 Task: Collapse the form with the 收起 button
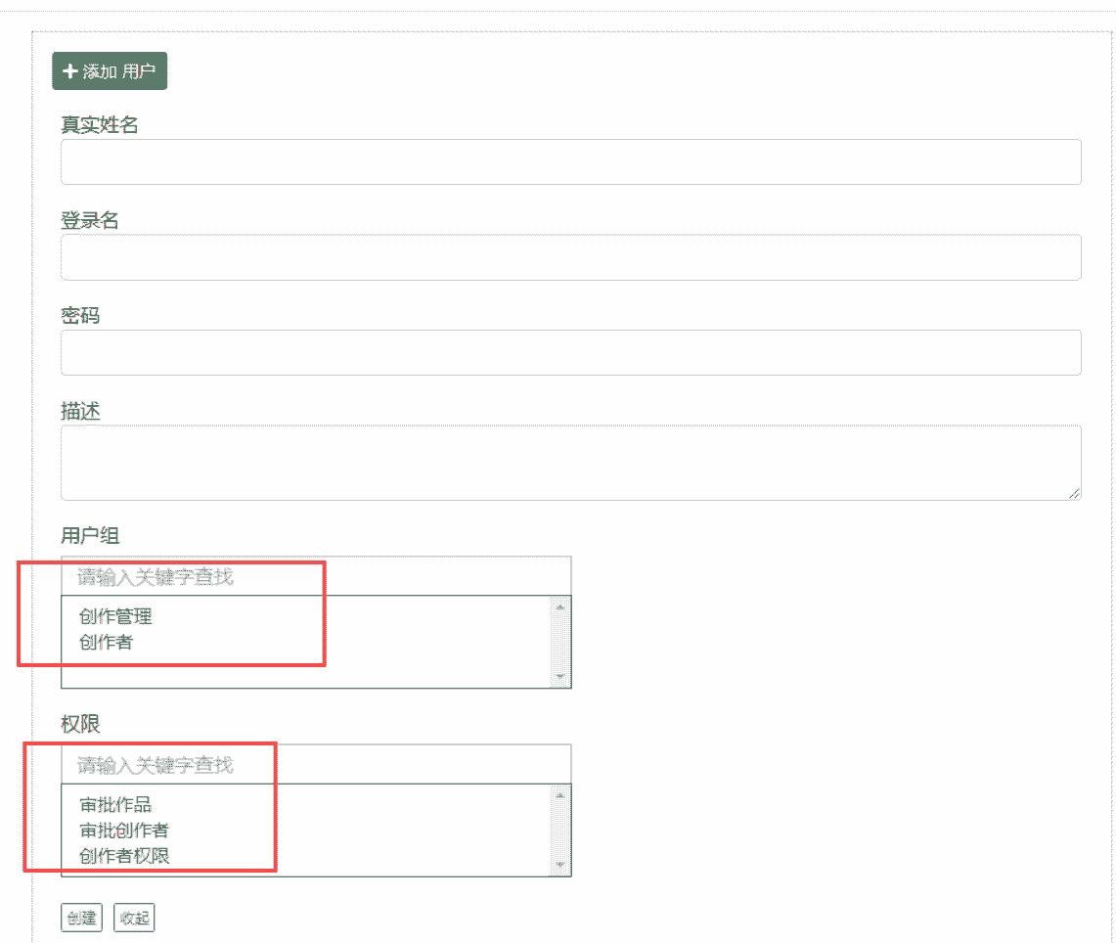point(134,919)
